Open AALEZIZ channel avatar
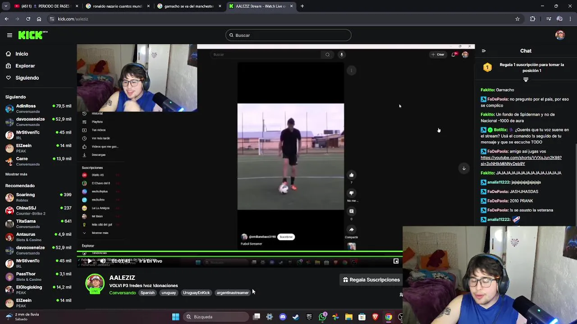The image size is (577, 324). [x=95, y=283]
